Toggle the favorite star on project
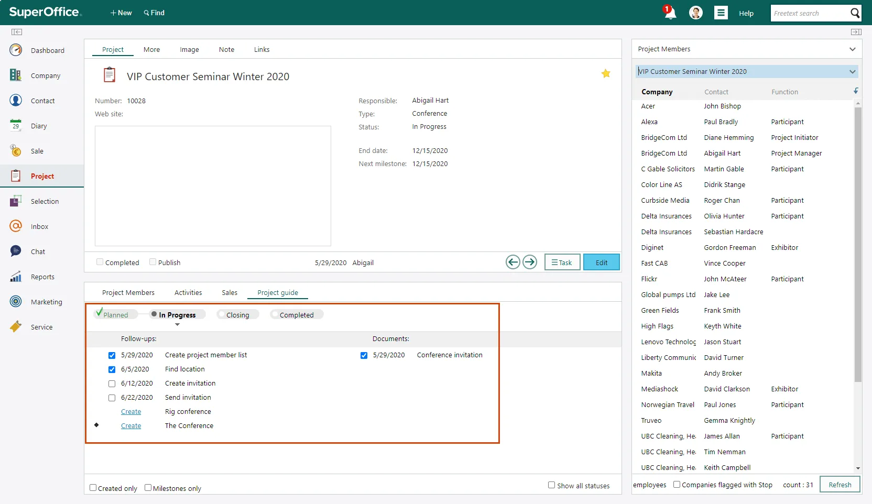The width and height of the screenshot is (872, 504). [x=606, y=73]
